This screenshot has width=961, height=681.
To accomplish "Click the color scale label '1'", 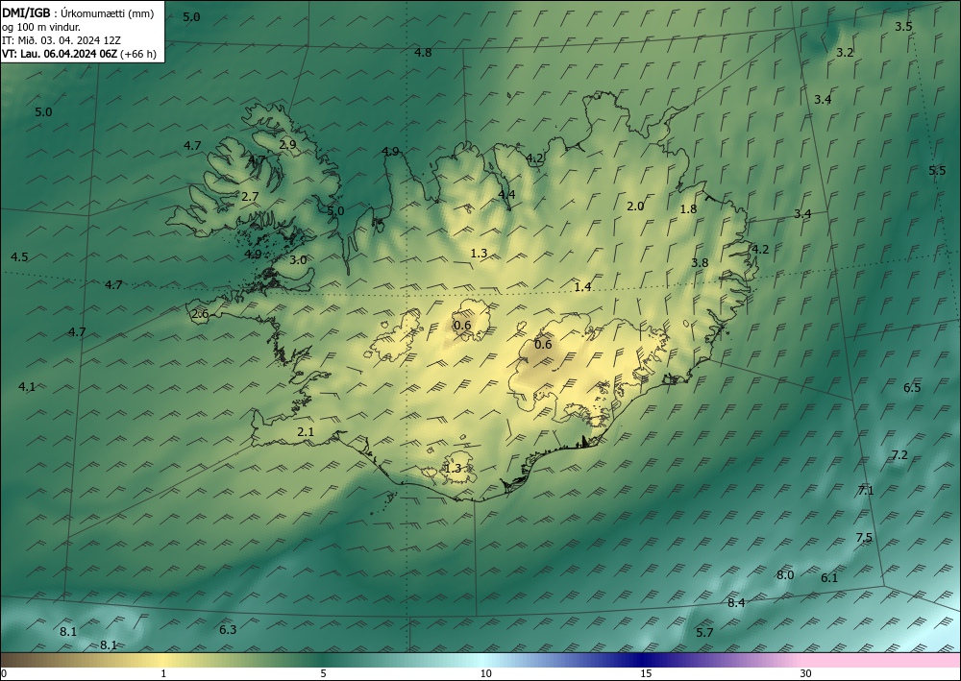I will tap(163, 673).
